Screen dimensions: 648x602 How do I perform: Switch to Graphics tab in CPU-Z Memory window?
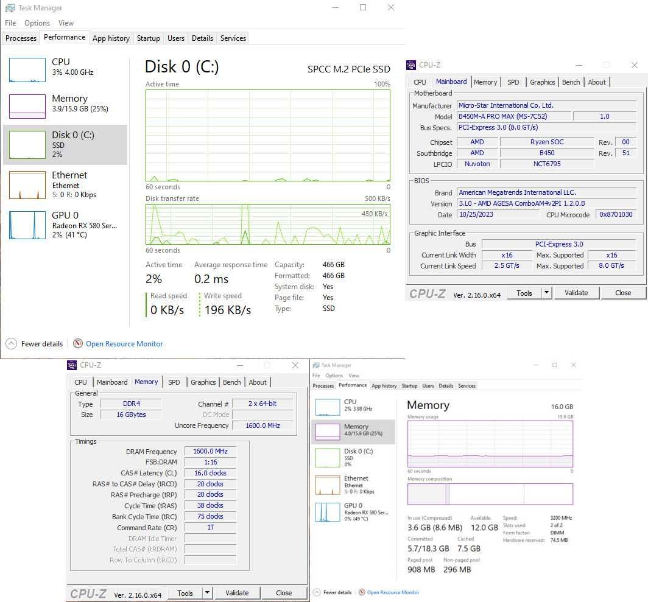(203, 382)
